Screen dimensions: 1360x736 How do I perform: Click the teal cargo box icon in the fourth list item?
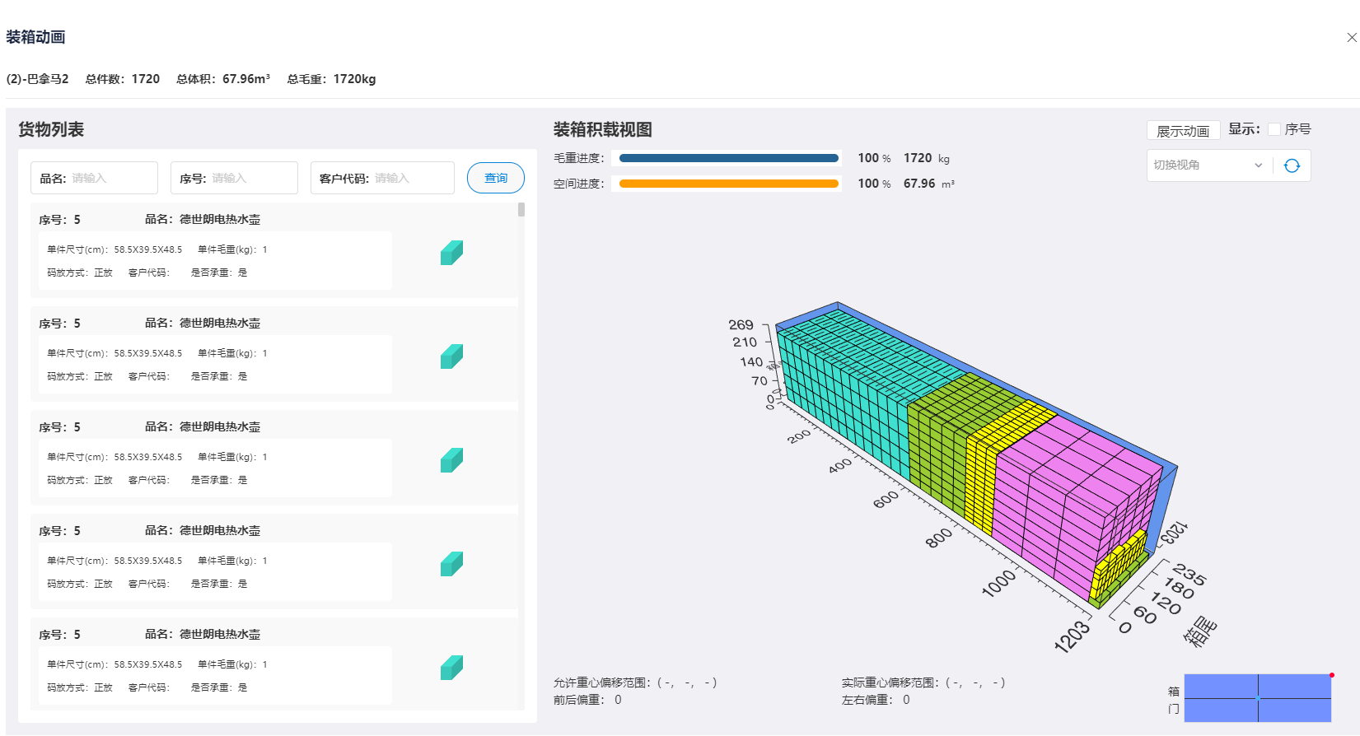[451, 564]
